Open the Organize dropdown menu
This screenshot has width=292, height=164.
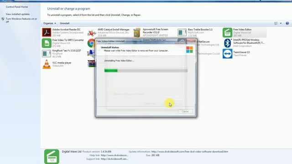pos(50,23)
